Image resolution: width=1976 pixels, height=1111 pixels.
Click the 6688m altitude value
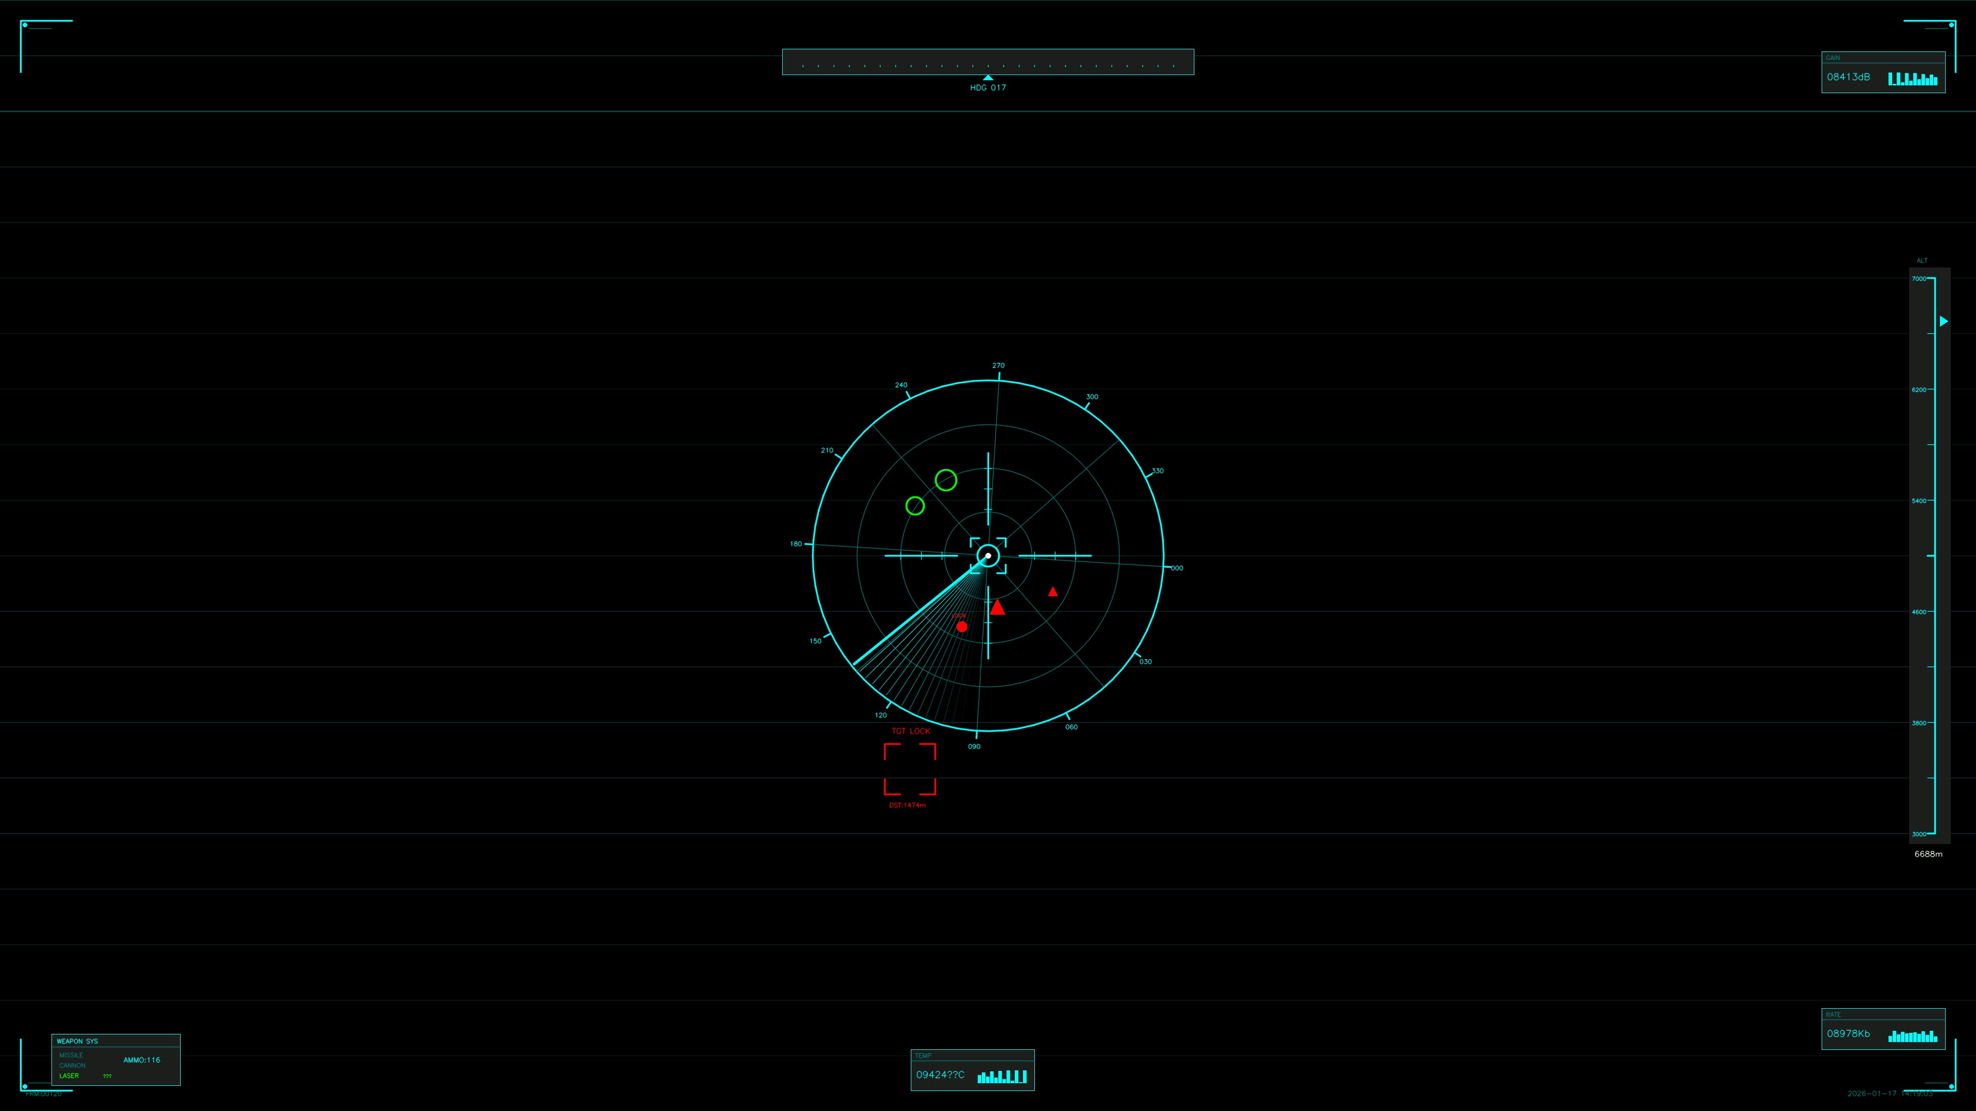1928,853
